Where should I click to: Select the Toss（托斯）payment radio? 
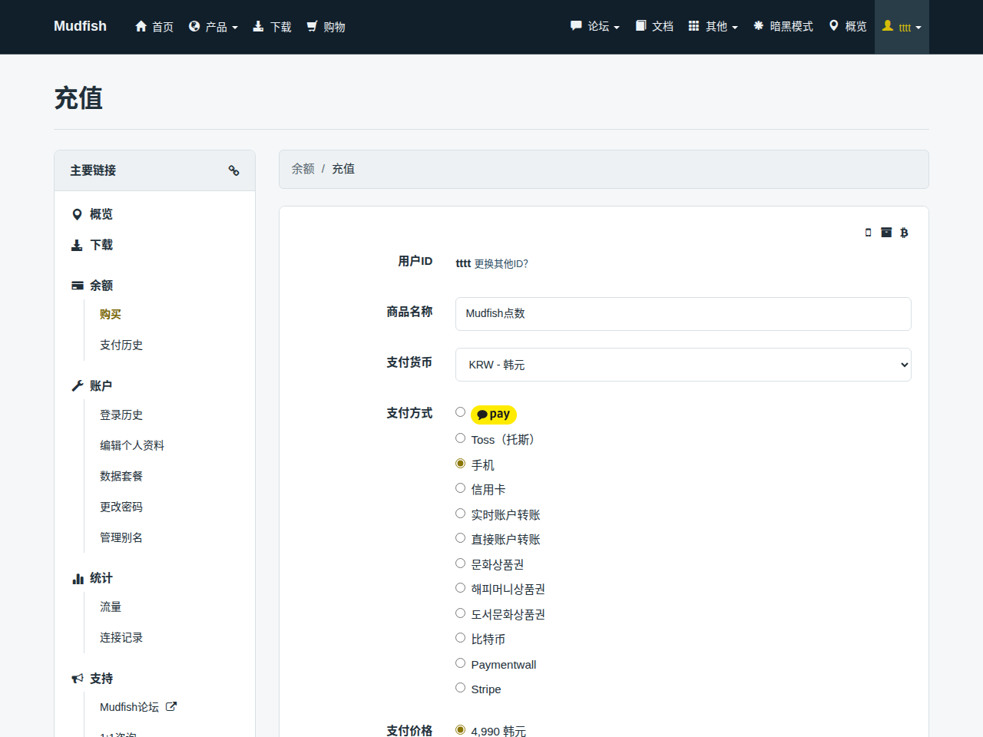pyautogui.click(x=460, y=438)
